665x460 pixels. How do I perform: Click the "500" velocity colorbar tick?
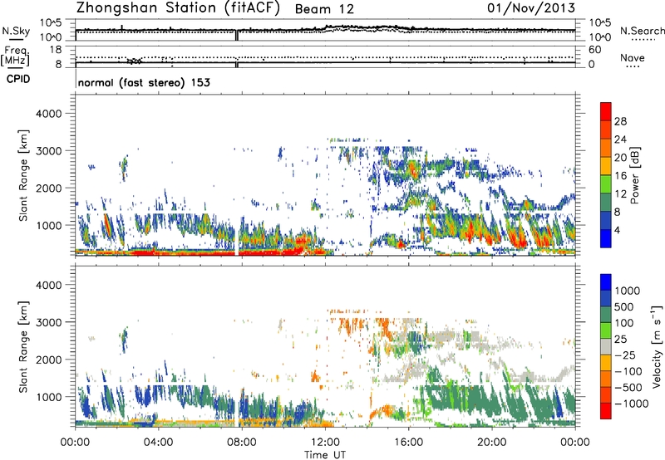click(x=624, y=306)
